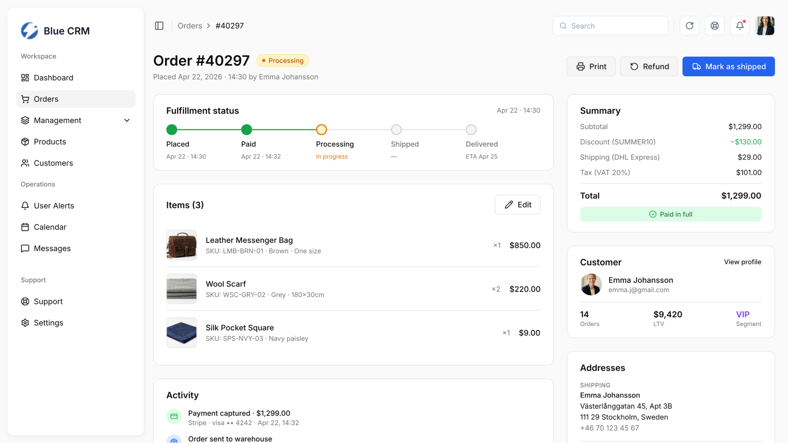Open the Dashboard page
Viewport: 788px width, 443px height.
click(x=76, y=78)
